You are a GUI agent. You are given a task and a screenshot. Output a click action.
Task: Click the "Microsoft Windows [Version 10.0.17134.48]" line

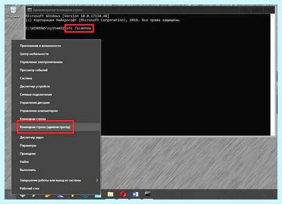[x=67, y=16]
